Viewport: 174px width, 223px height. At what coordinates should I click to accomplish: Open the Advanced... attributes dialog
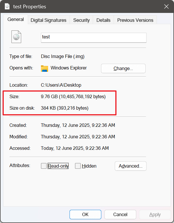130,166
